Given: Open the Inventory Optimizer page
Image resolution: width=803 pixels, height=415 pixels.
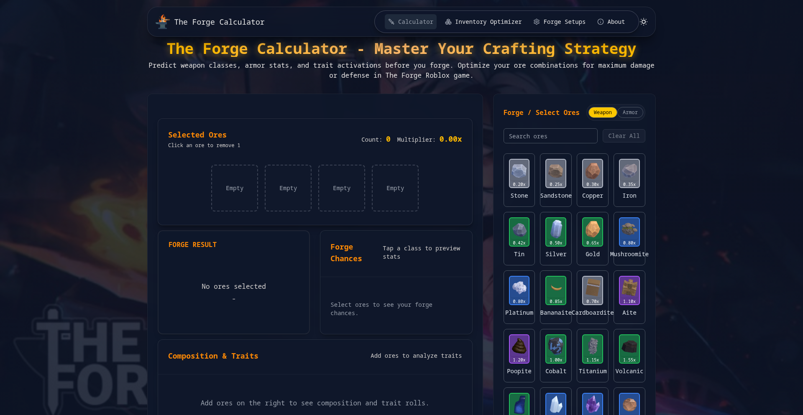Looking at the screenshot, I should click(483, 22).
